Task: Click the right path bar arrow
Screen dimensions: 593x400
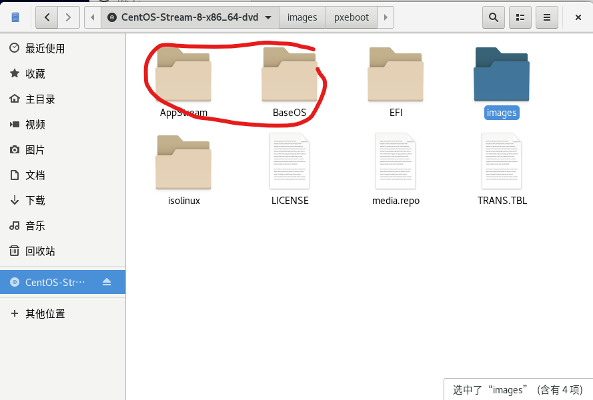Action: (x=386, y=17)
